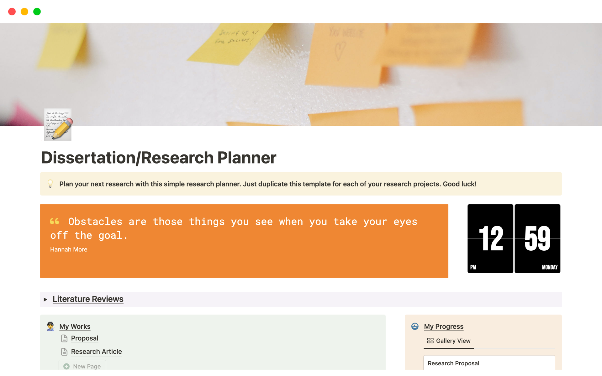The height and width of the screenshot is (376, 602).
Task: Click the document icon next to Research Article
Action: pyautogui.click(x=64, y=352)
